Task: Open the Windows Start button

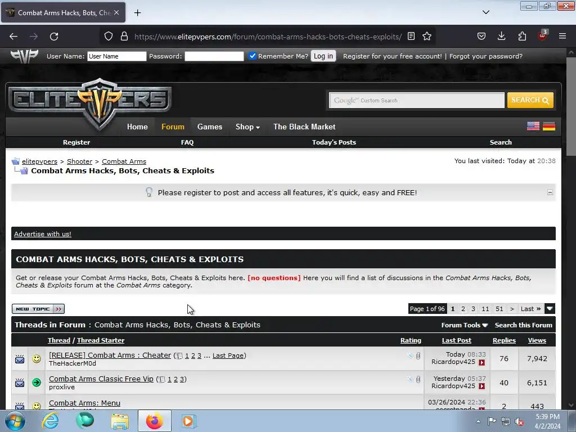Action: point(15,421)
